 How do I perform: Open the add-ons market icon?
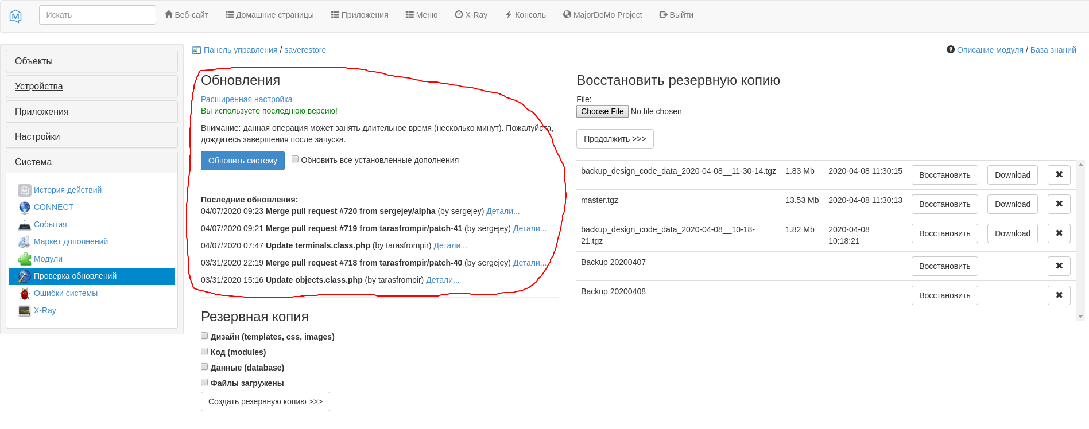(x=24, y=241)
